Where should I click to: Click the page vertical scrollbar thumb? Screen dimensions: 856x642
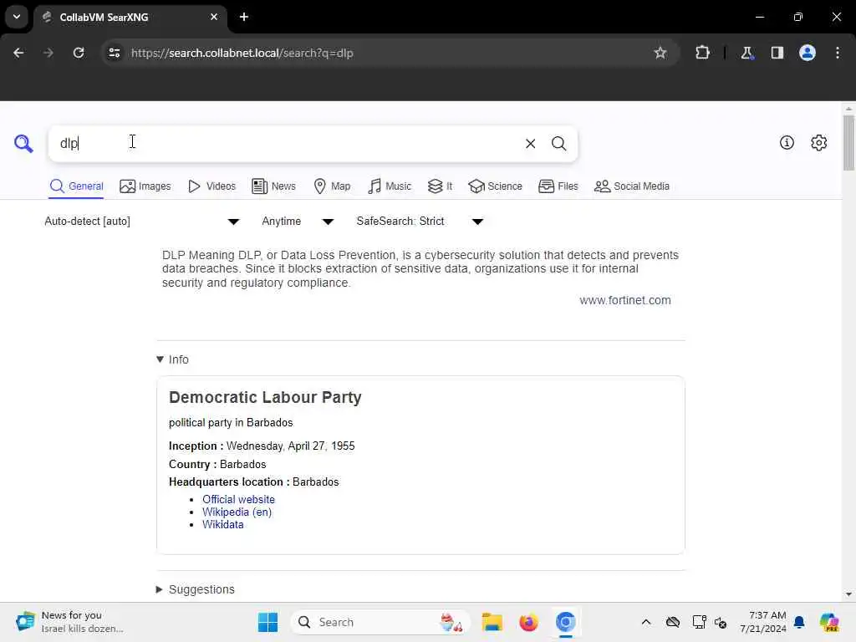point(848,143)
